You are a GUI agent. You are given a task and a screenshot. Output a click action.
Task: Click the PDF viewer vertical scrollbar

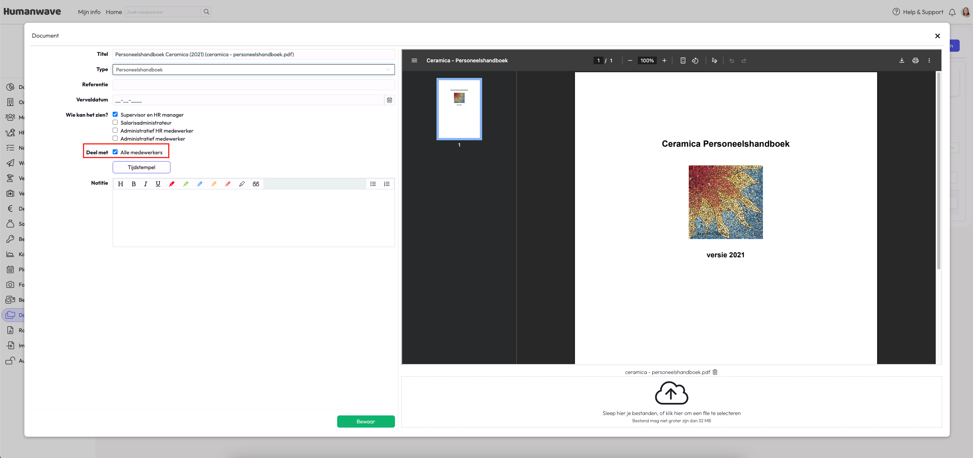click(939, 171)
